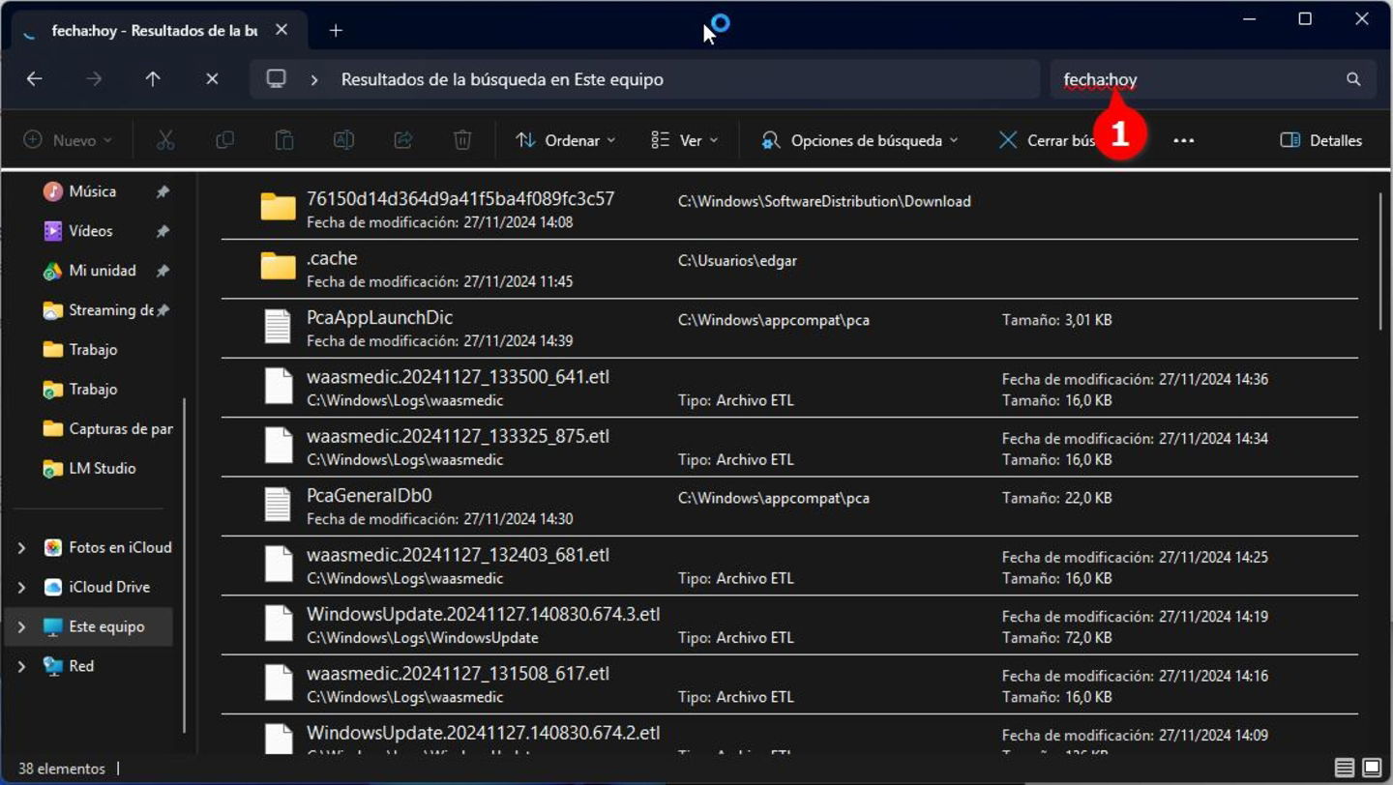This screenshot has width=1393, height=785.
Task: Click the Cut scissors icon
Action: (x=165, y=140)
